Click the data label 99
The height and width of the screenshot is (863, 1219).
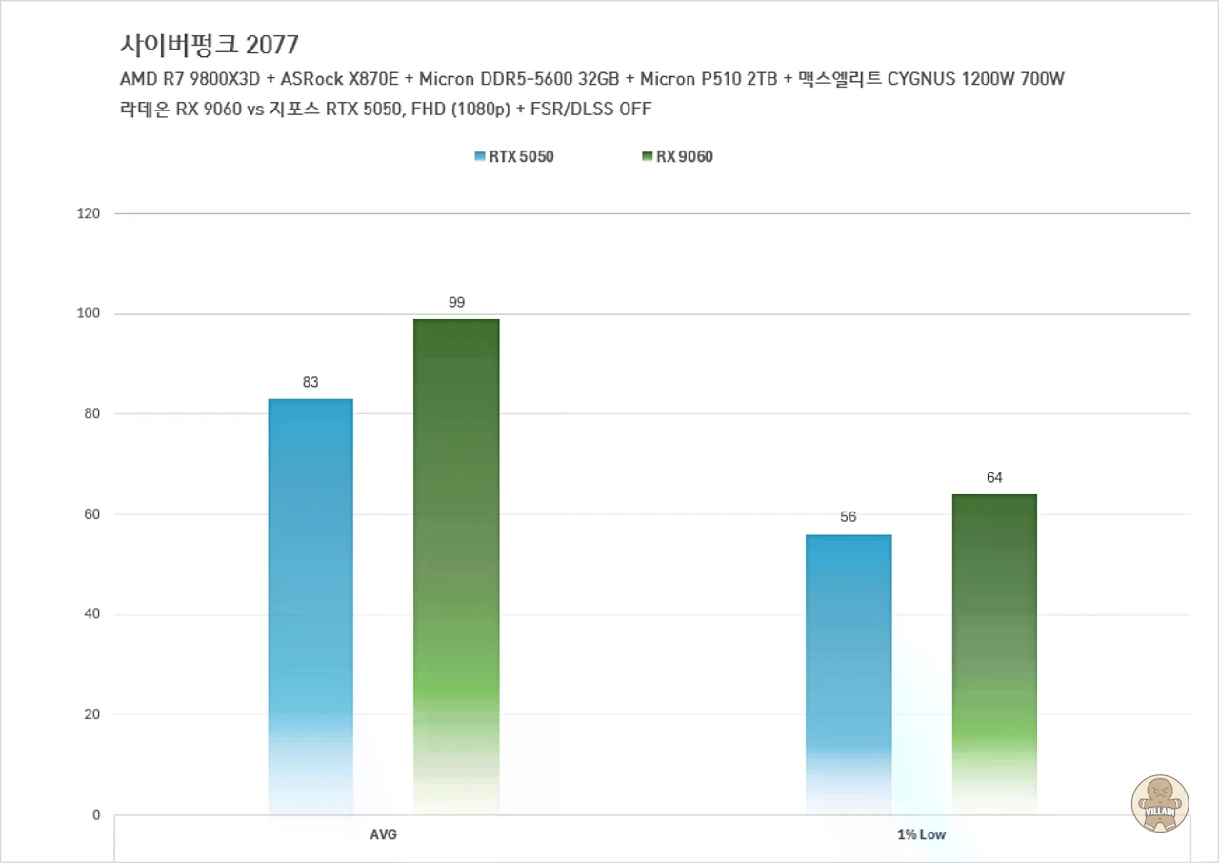click(456, 302)
